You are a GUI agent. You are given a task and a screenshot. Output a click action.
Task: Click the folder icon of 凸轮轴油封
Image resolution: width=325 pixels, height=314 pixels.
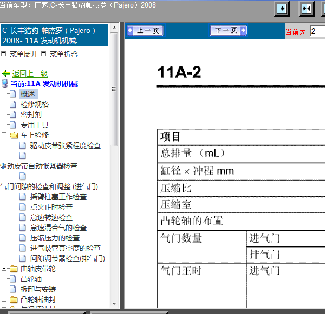pyautogui.click(x=14, y=299)
